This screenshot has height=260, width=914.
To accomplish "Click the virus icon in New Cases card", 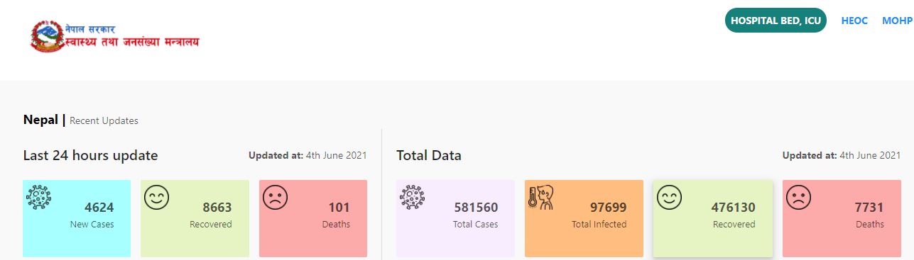I will (39, 196).
